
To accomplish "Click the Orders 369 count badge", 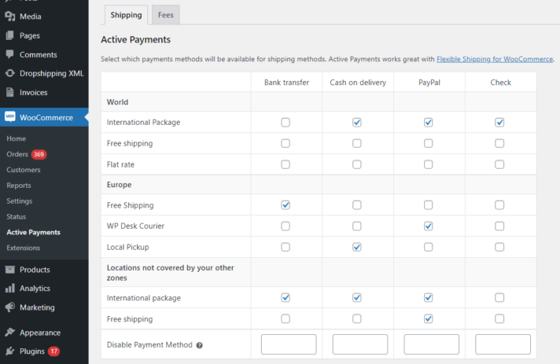I will (x=39, y=154).
